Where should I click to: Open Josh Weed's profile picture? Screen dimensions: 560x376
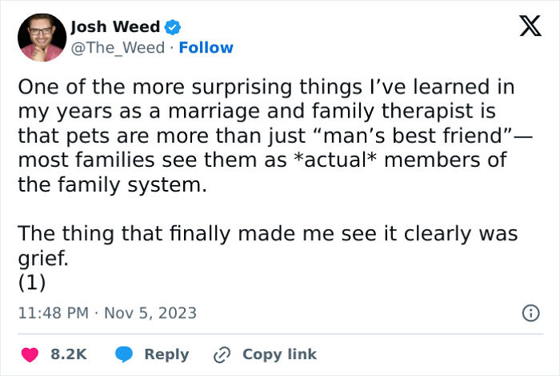(41, 38)
